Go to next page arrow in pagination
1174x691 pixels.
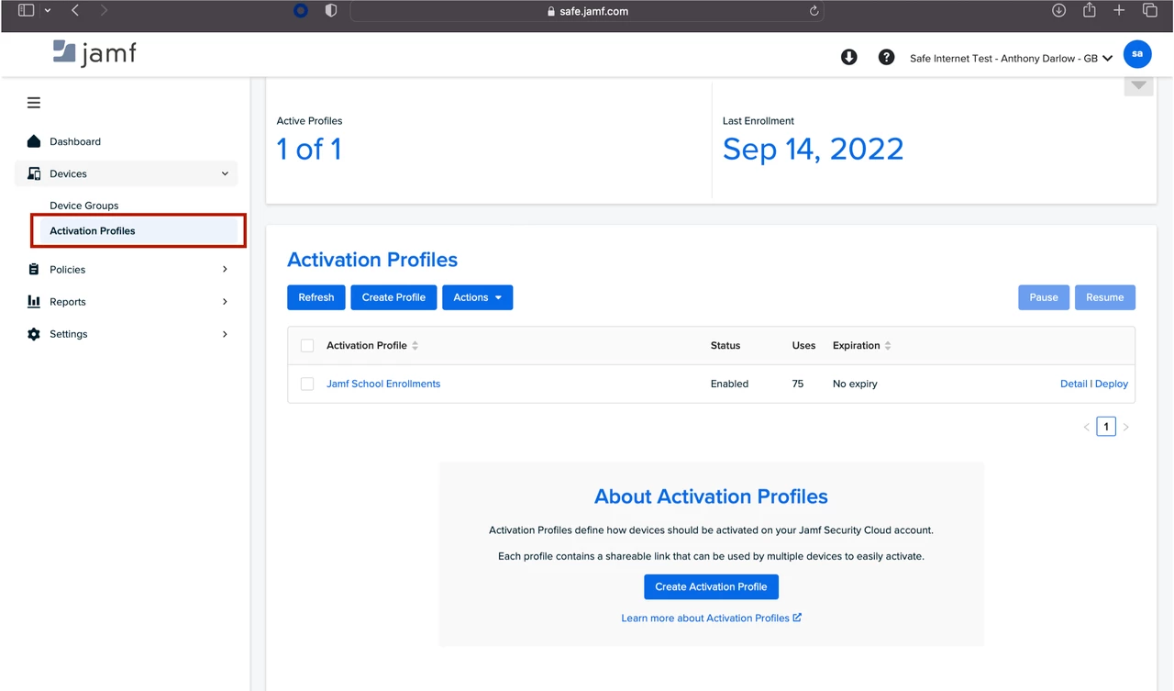[1126, 427]
